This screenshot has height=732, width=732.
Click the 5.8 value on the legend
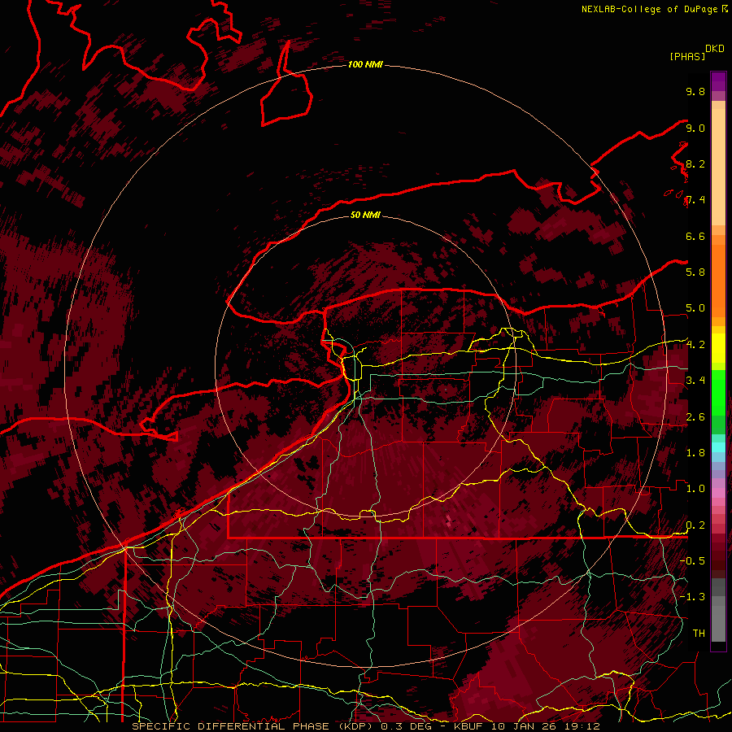coord(695,272)
